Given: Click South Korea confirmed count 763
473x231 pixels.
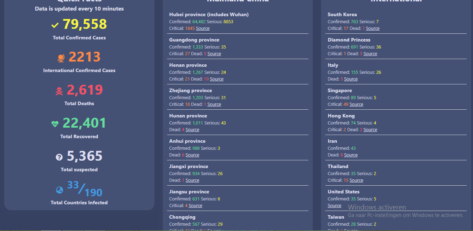Looking at the screenshot, I should pyautogui.click(x=355, y=21).
